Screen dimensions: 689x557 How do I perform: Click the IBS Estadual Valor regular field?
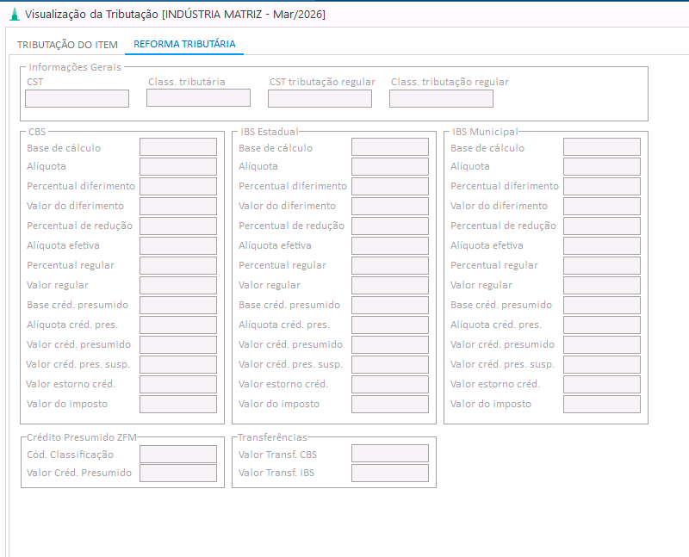pyautogui.click(x=390, y=286)
